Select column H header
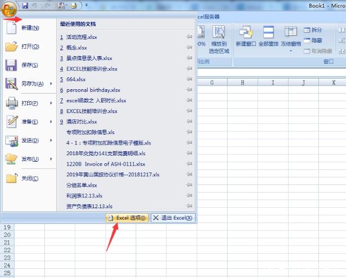This screenshot has height=278, width=346. [x=242, y=83]
